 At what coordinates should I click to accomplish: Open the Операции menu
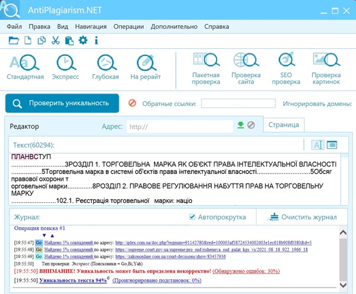[128, 26]
